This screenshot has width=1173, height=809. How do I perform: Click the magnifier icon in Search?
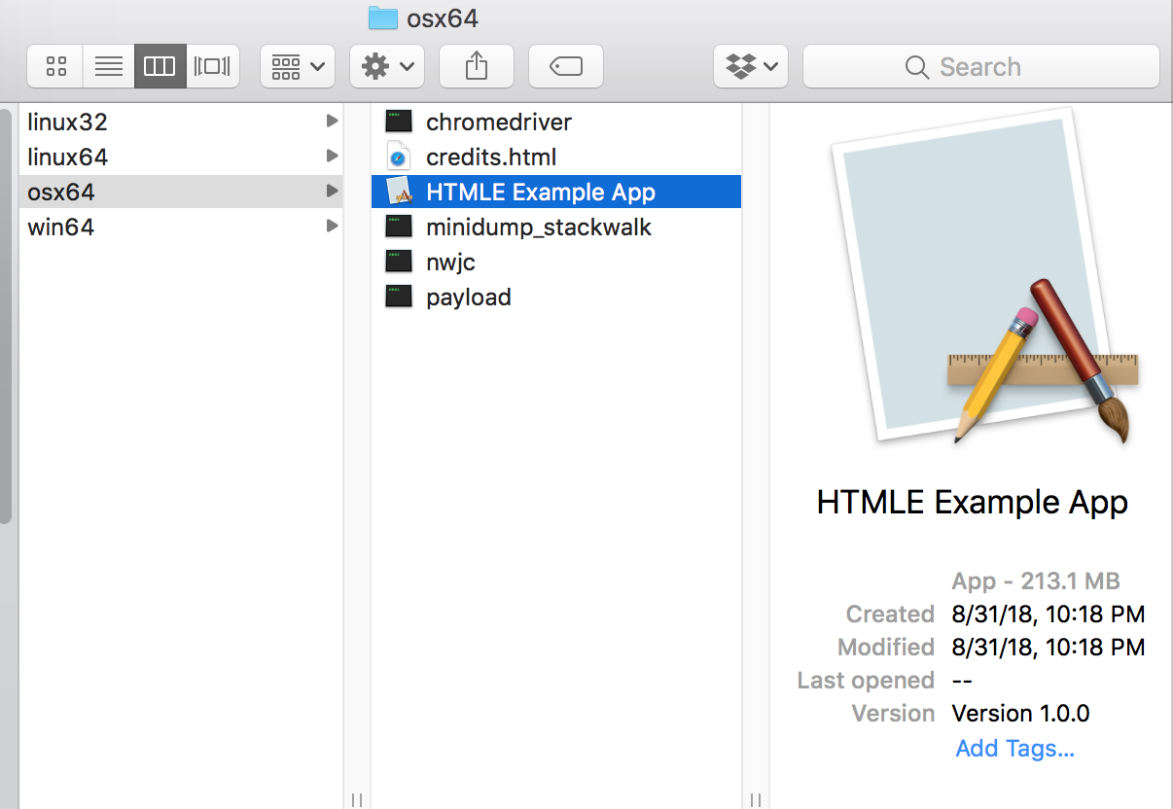(x=916, y=67)
